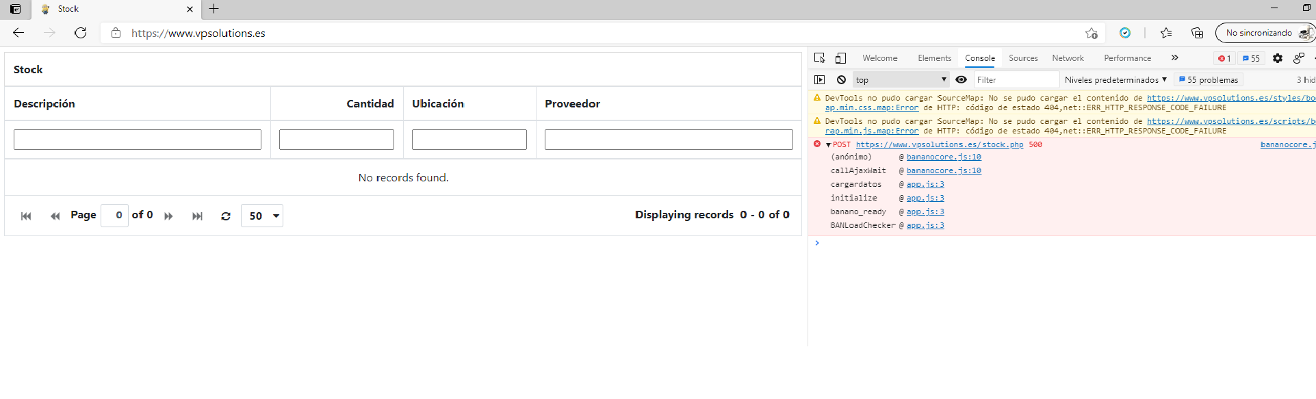Open the Network tab
This screenshot has height=399, width=1316.
pyautogui.click(x=1068, y=58)
